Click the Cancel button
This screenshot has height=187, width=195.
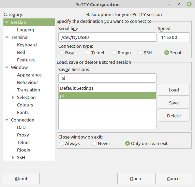click(x=174, y=178)
